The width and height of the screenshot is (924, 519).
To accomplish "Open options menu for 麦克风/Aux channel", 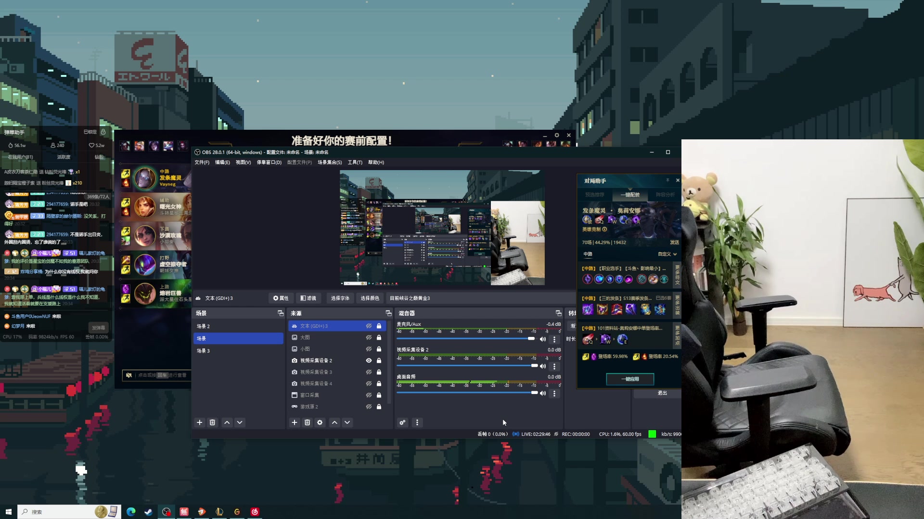I will pos(554,339).
